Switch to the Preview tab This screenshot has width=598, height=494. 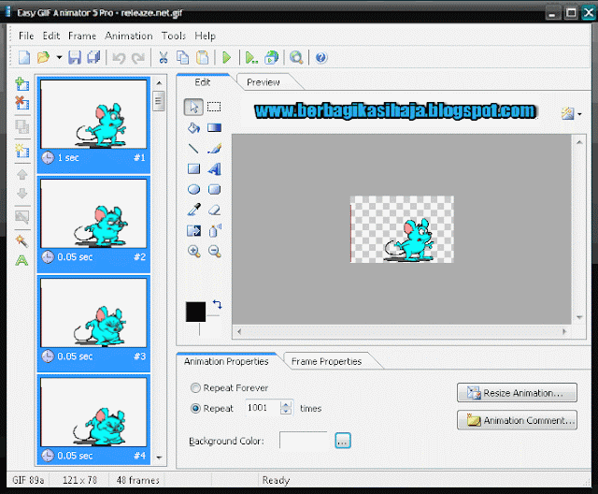pyautogui.click(x=263, y=82)
